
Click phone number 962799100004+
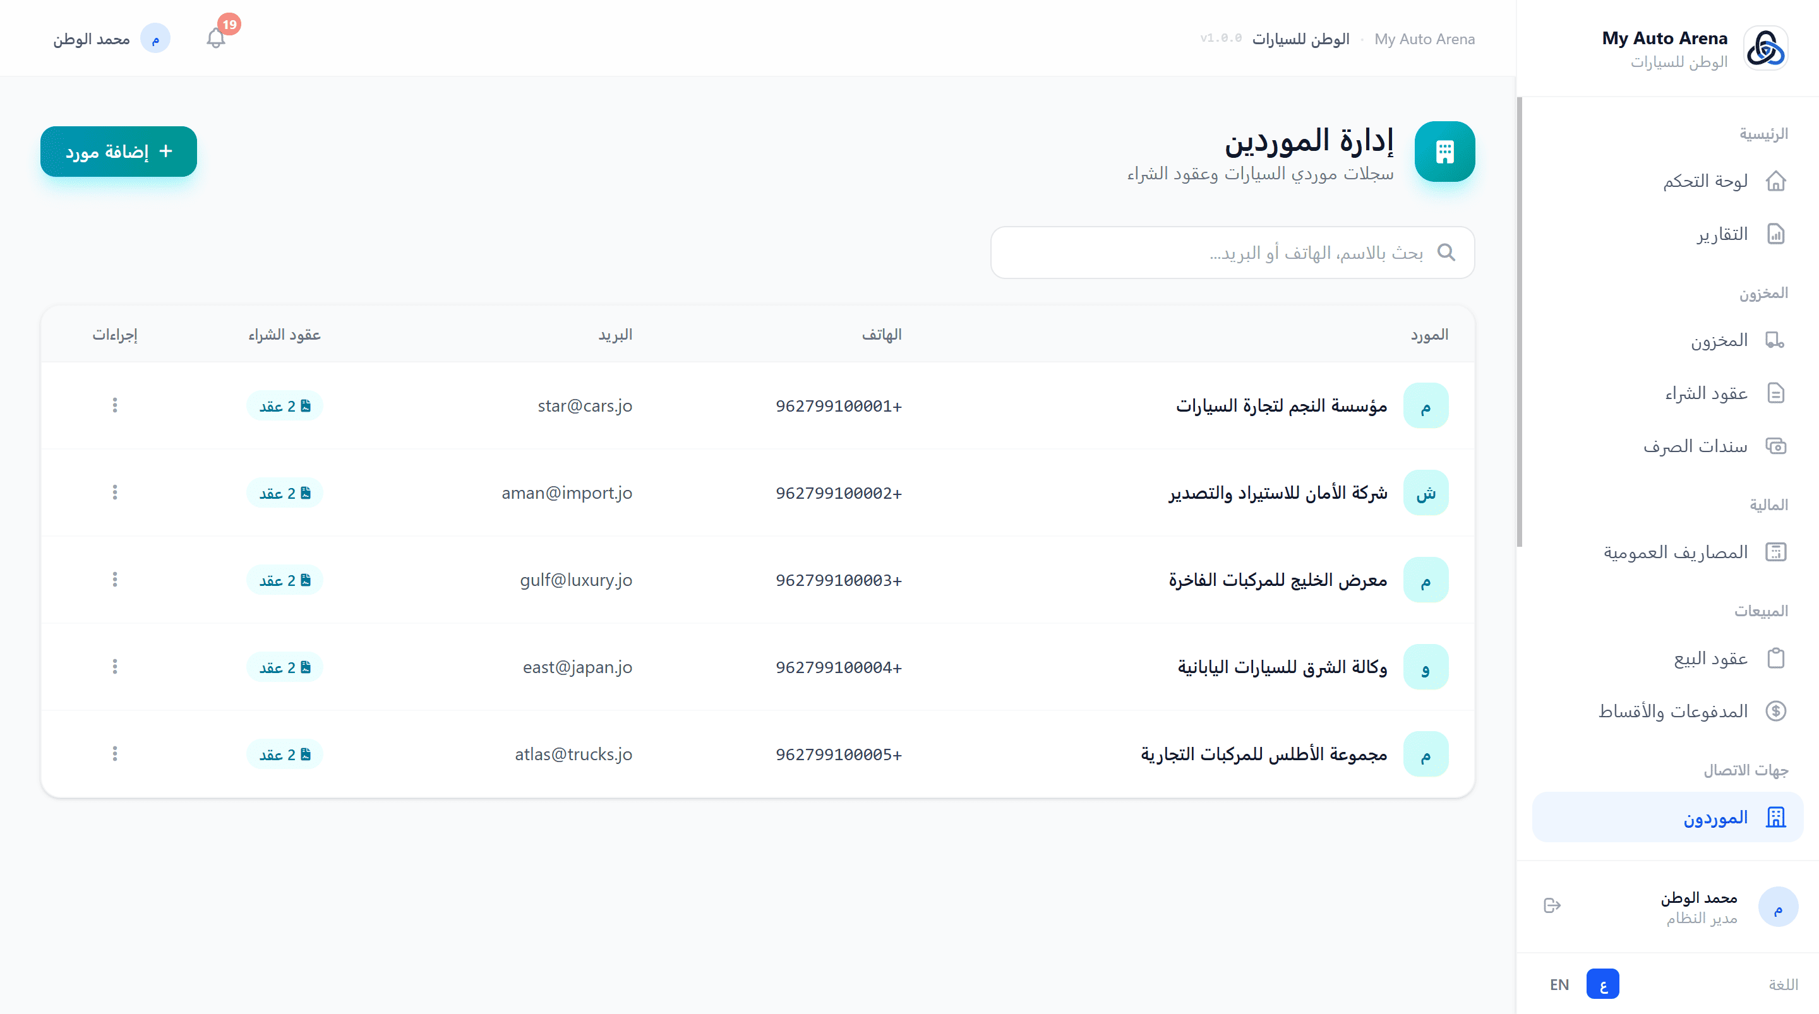click(x=839, y=667)
